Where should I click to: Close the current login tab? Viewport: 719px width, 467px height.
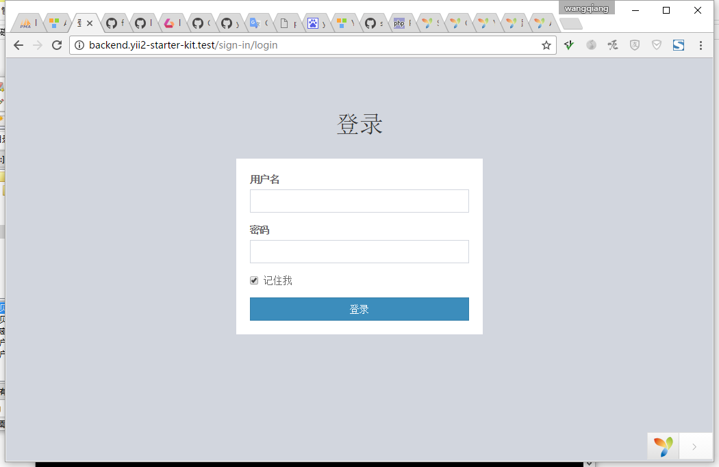click(90, 23)
